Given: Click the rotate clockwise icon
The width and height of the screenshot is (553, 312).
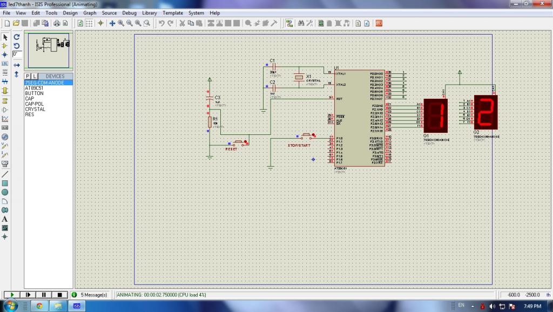Looking at the screenshot, I should [17, 37].
